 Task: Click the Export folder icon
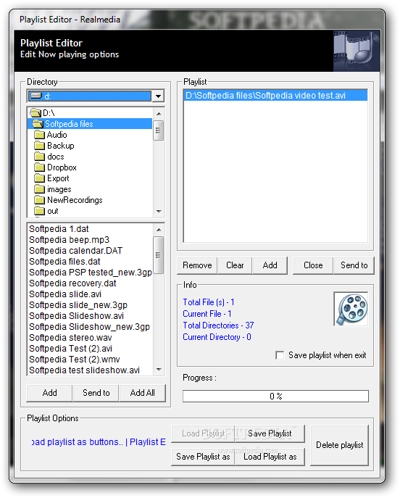pyautogui.click(x=40, y=178)
